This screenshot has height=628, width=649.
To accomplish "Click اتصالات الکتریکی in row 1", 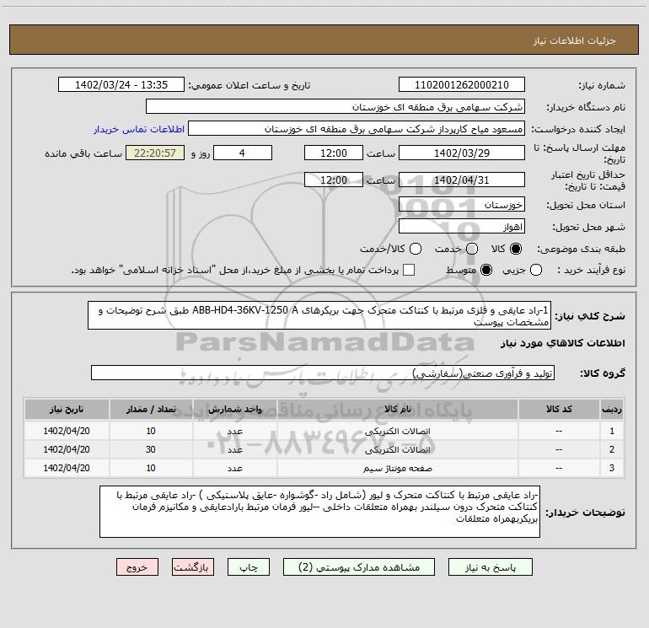I will click(x=397, y=432).
